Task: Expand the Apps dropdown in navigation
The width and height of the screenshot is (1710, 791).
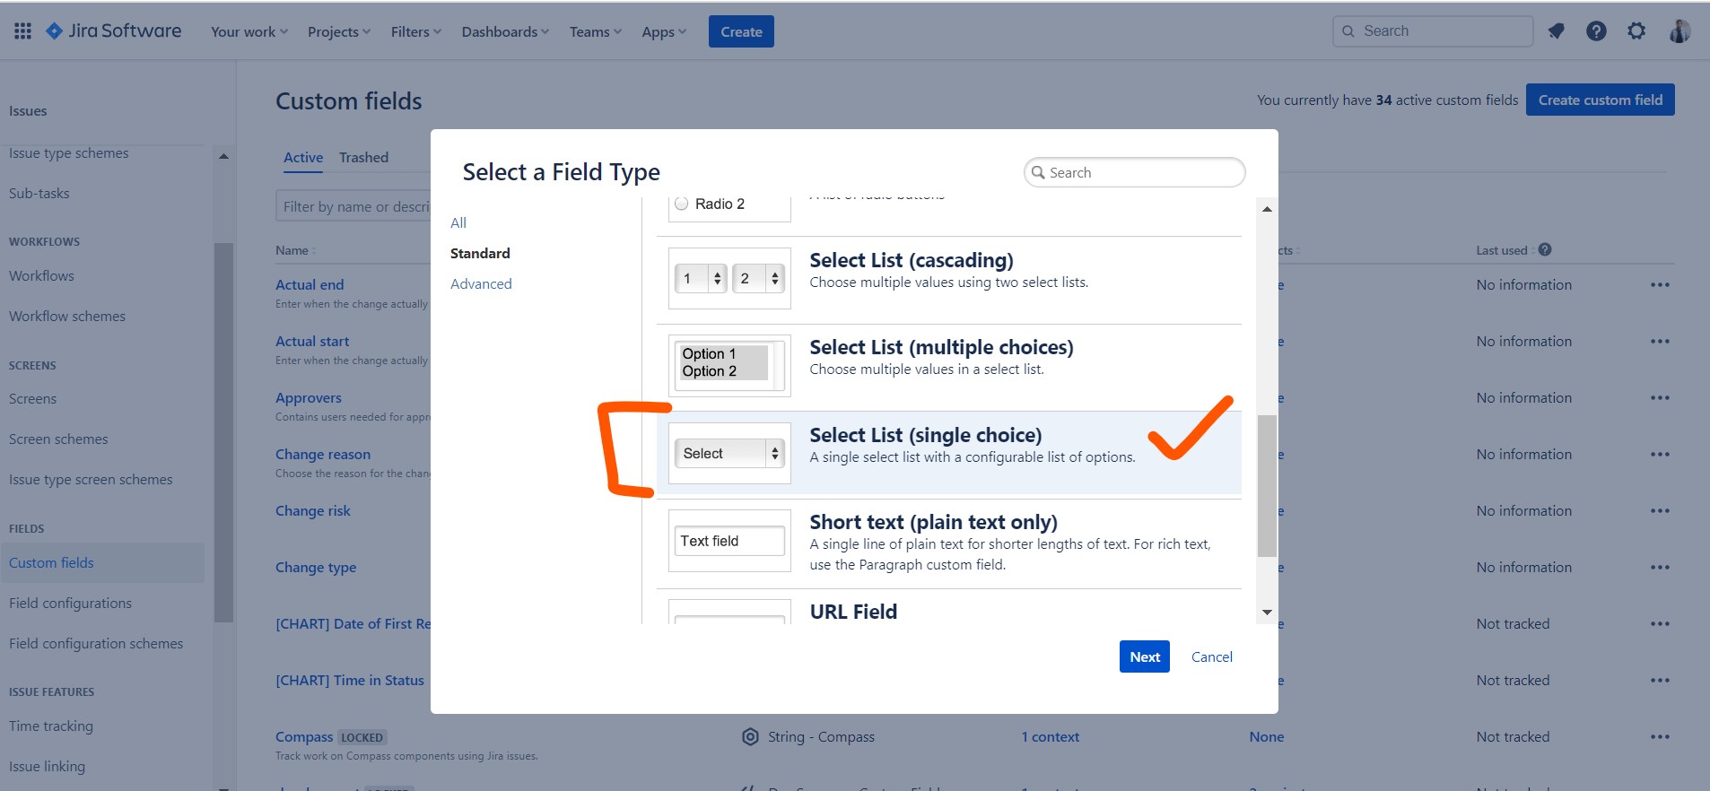Action: tap(663, 32)
